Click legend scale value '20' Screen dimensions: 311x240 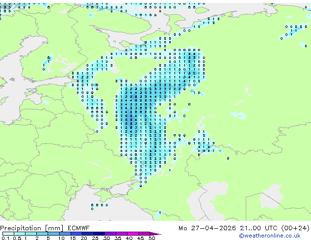click(x=84, y=238)
